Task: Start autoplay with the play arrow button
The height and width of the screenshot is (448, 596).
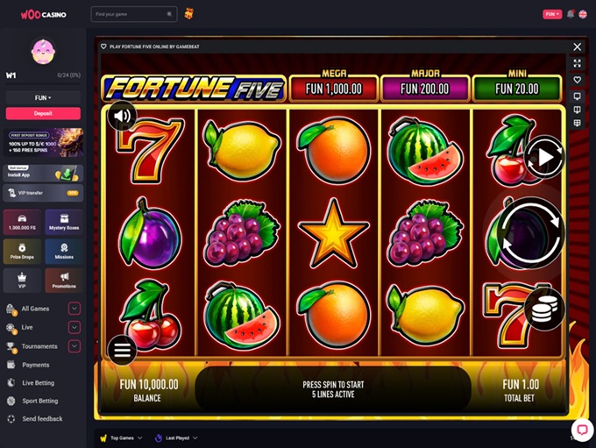Action: (x=544, y=157)
